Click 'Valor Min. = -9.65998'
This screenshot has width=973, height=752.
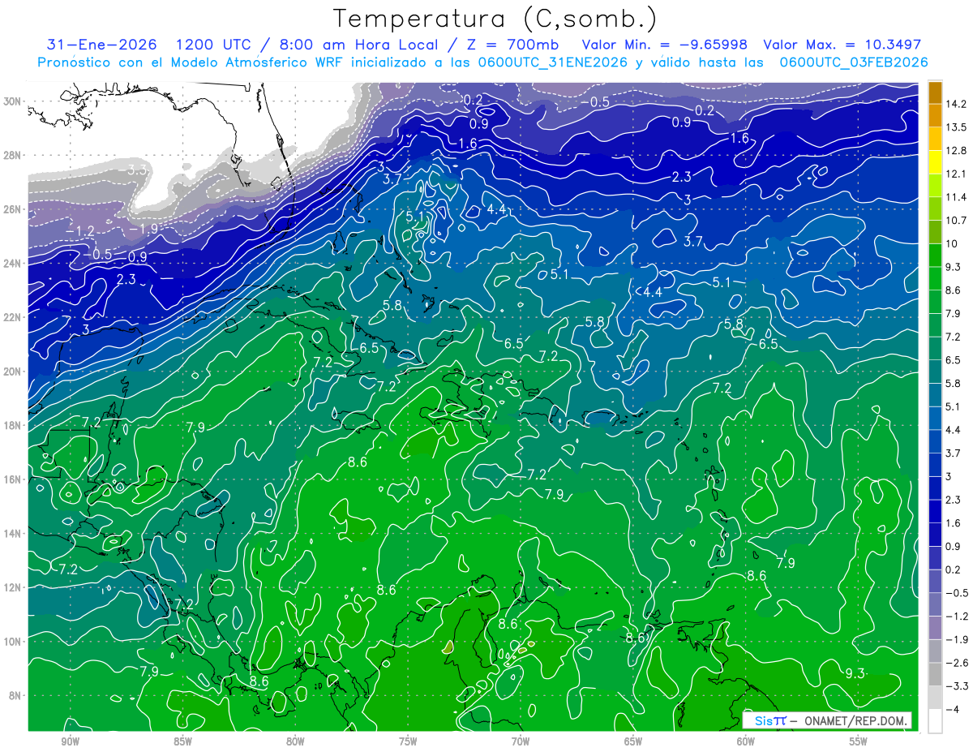click(665, 44)
